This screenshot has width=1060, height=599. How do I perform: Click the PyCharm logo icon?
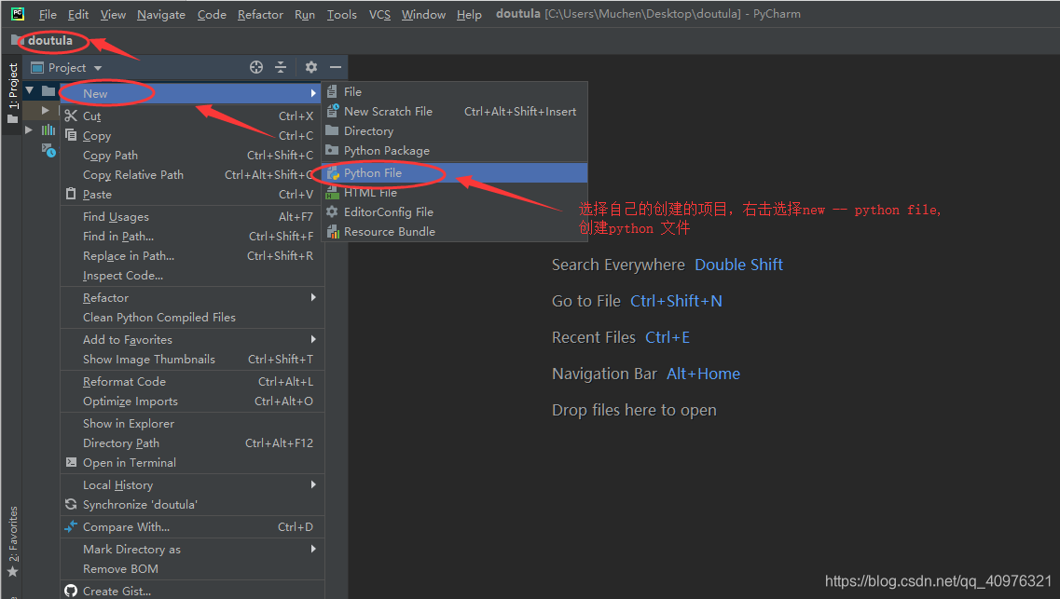[x=18, y=13]
